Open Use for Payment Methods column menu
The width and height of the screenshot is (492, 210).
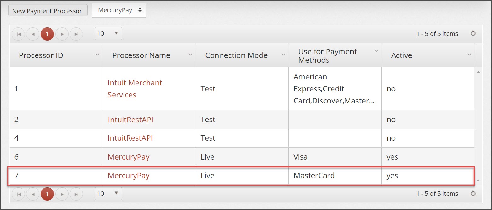click(376, 51)
